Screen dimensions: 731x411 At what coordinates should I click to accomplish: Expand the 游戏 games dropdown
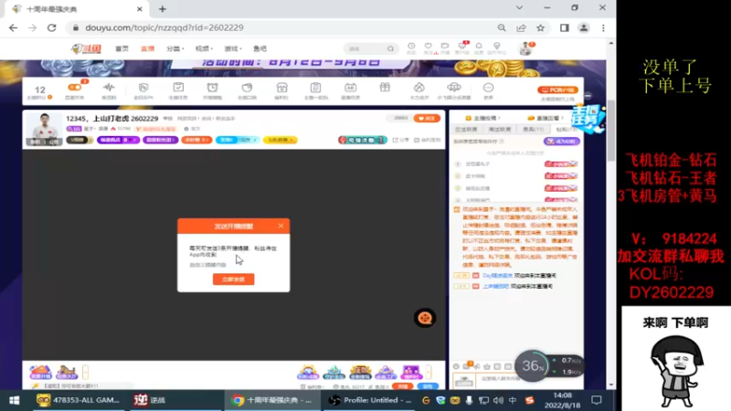coord(233,48)
